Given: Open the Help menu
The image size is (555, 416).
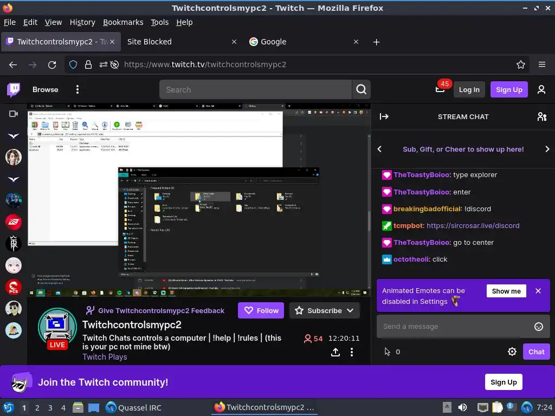Looking at the screenshot, I should (184, 22).
